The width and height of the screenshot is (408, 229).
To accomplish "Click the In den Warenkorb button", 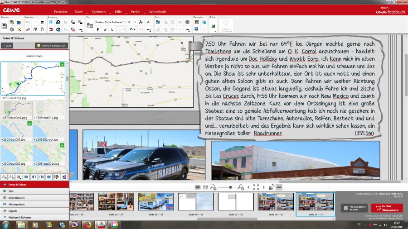I will click(387, 208).
